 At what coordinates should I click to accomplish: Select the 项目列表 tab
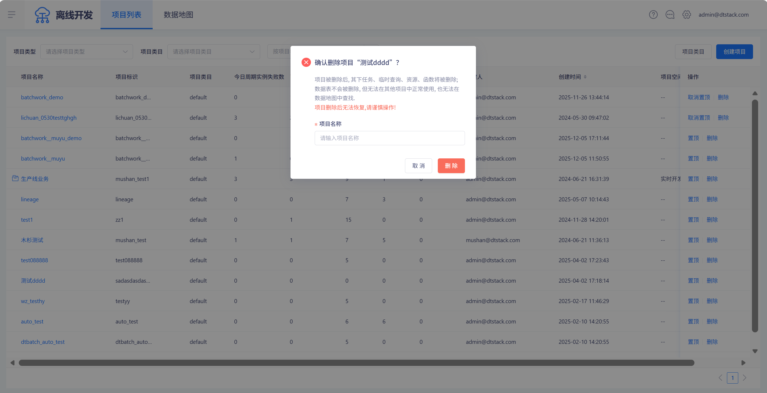coord(126,14)
